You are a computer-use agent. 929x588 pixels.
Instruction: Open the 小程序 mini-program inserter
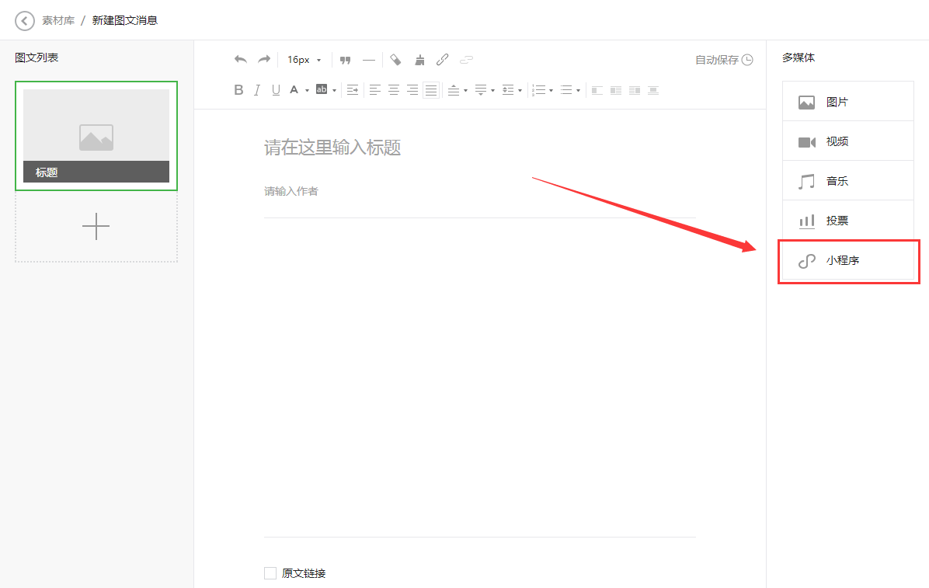pos(847,261)
